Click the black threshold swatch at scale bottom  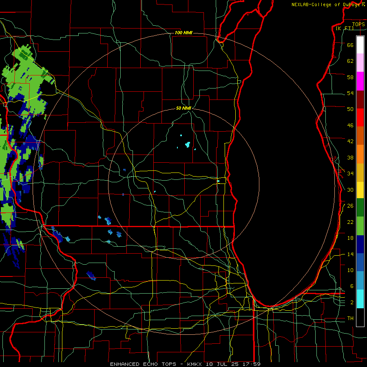pyautogui.click(x=360, y=317)
